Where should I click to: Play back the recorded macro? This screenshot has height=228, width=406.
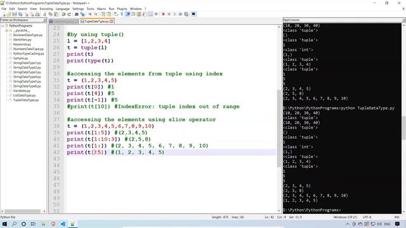pyautogui.click(x=174, y=14)
